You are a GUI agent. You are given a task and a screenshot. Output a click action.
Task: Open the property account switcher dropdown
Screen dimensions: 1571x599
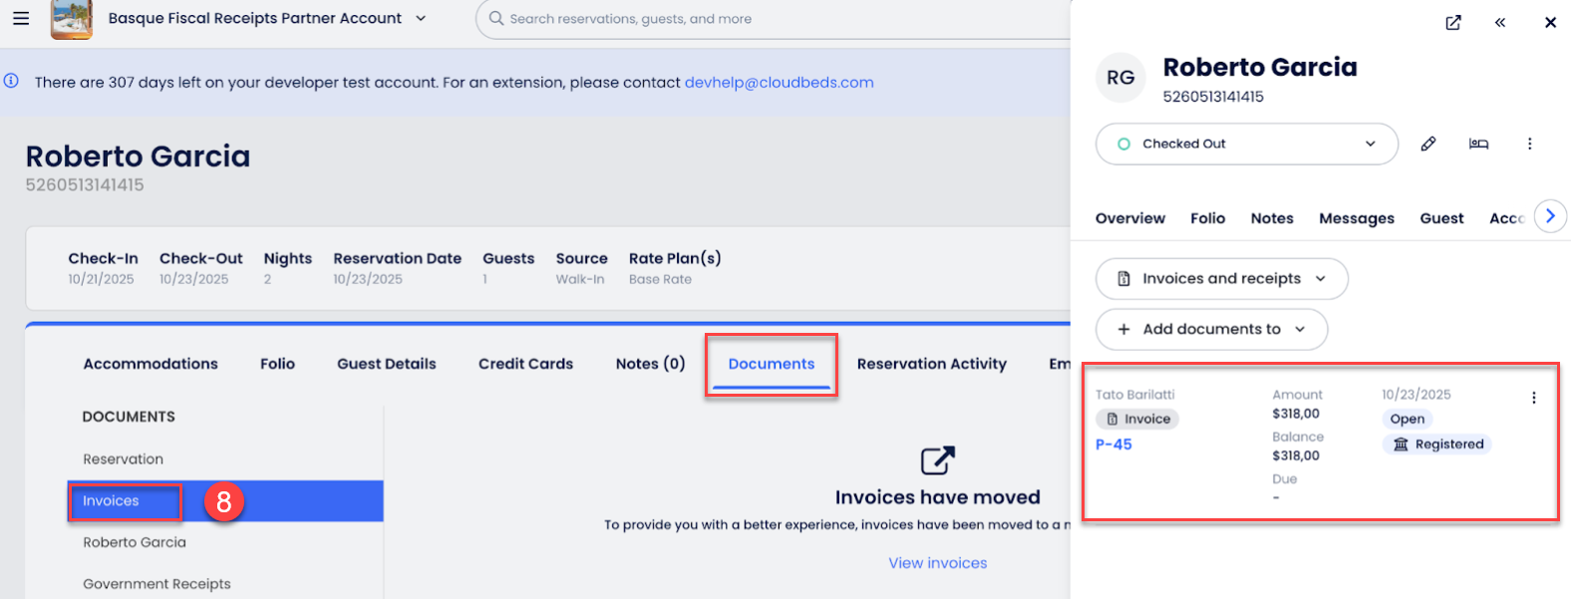click(421, 18)
